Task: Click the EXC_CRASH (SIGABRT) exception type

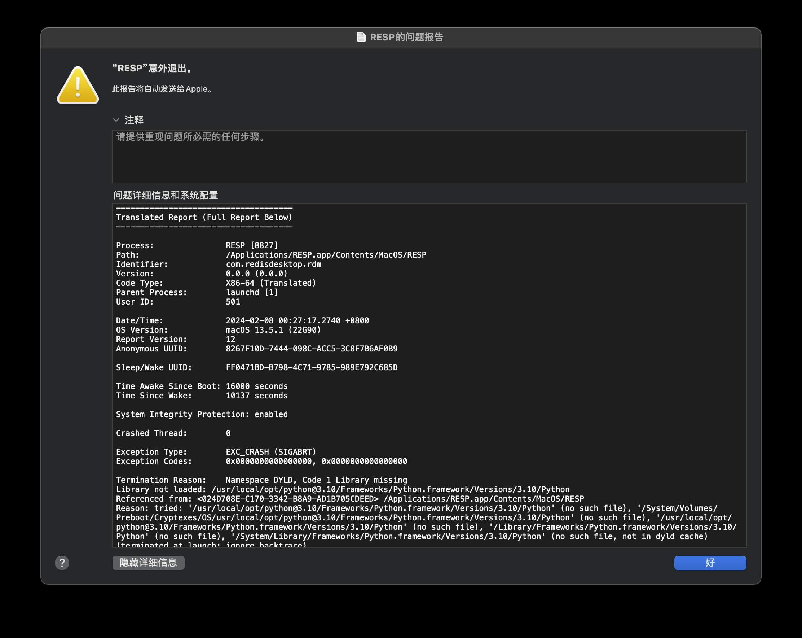Action: pyautogui.click(x=271, y=452)
